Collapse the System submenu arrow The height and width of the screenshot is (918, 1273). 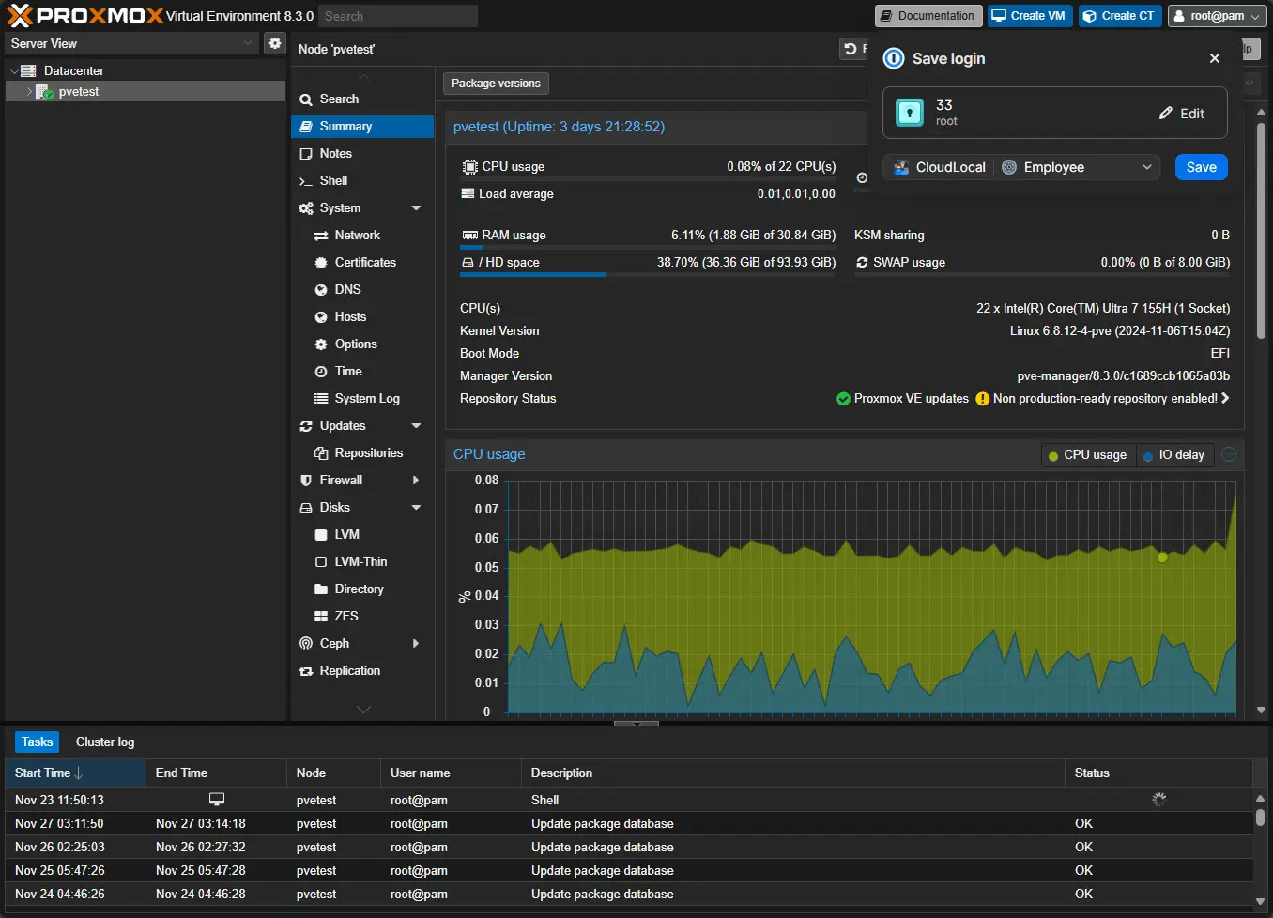416,208
